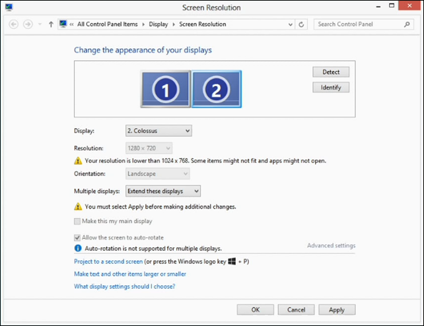Click the 'Resolution:' label
The height and width of the screenshot is (326, 424).
[88, 148]
